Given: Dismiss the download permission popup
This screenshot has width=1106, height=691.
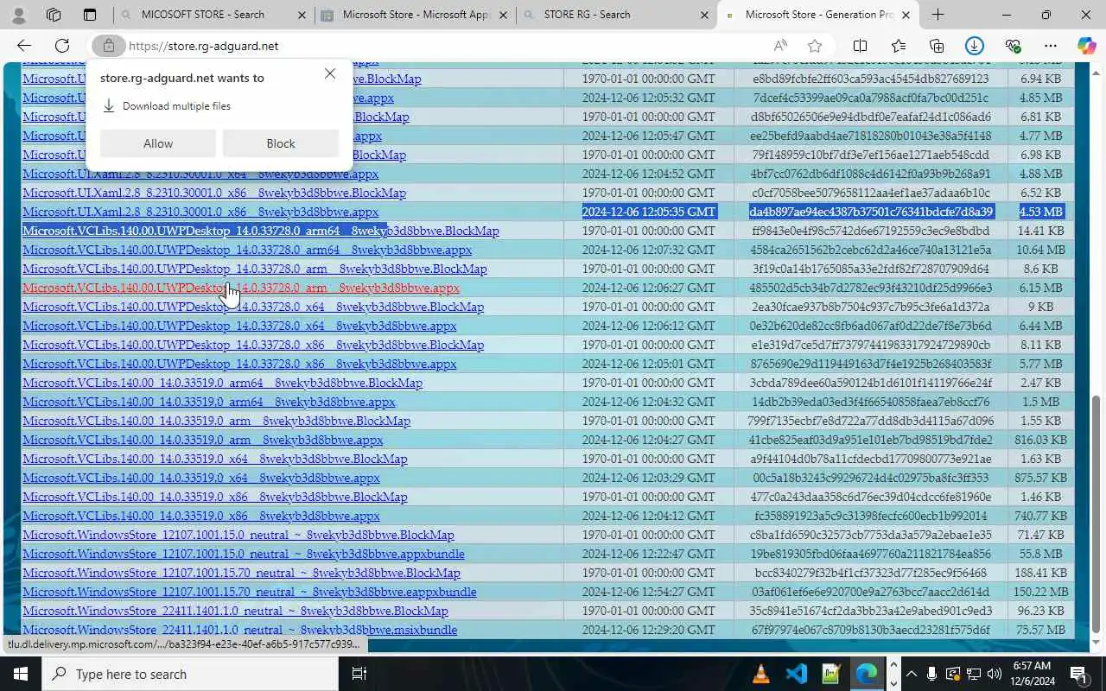Looking at the screenshot, I should pyautogui.click(x=330, y=73).
